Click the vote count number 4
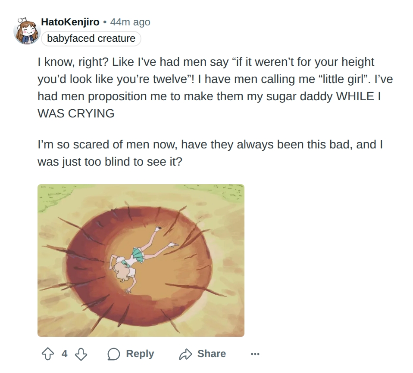Screen dimensions: 413x373 click(65, 354)
